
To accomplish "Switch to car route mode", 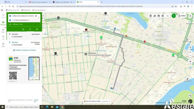I will click(23, 29).
